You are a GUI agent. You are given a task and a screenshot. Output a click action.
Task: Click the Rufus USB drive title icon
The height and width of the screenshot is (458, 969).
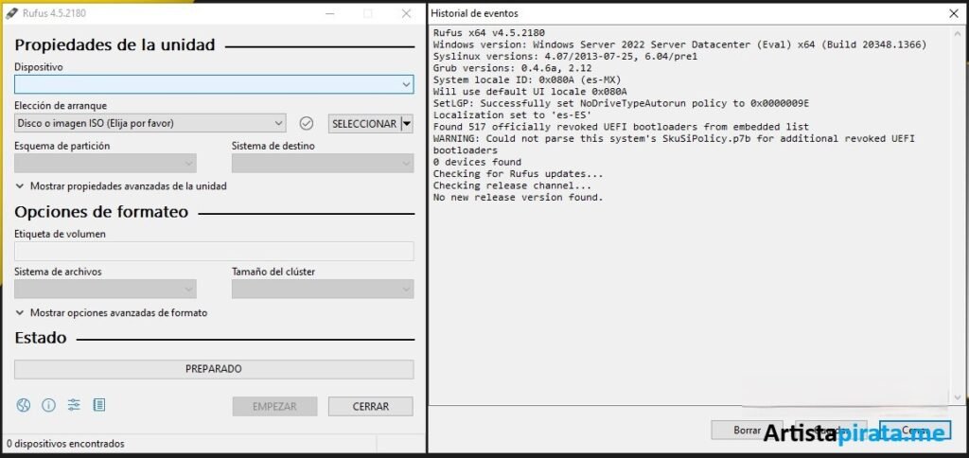click(11, 13)
